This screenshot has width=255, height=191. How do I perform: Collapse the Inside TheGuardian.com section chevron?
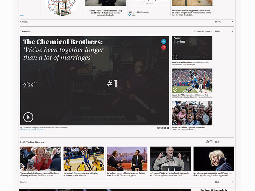point(233,142)
